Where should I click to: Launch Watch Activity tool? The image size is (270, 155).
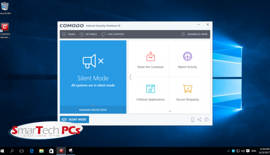pyautogui.click(x=187, y=60)
